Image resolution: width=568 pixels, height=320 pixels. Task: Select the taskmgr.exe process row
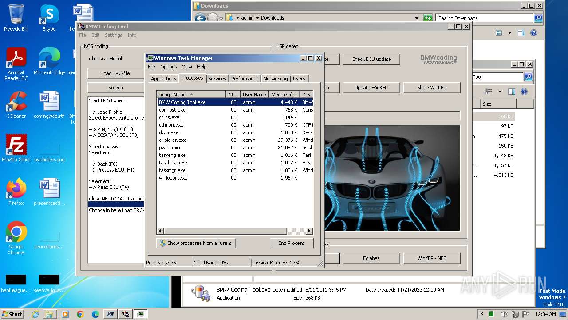[x=235, y=170]
